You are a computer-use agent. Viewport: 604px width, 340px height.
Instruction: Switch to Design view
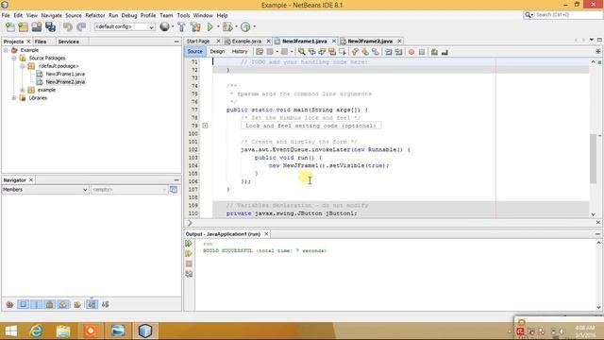[x=217, y=51]
